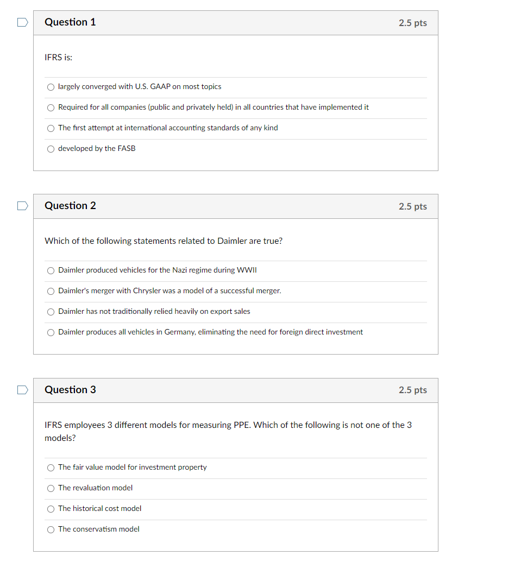Select 'developed by the FASB' in Question 1
This screenshot has height=568, width=527.
coord(51,149)
